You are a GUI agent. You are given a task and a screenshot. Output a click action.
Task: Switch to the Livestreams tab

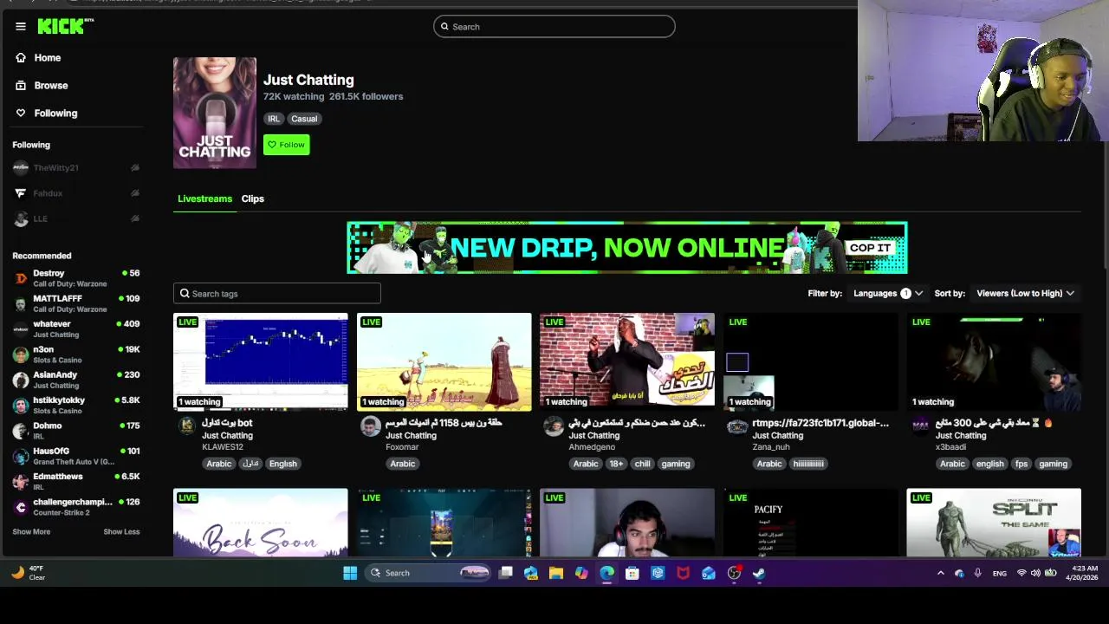pyautogui.click(x=204, y=198)
